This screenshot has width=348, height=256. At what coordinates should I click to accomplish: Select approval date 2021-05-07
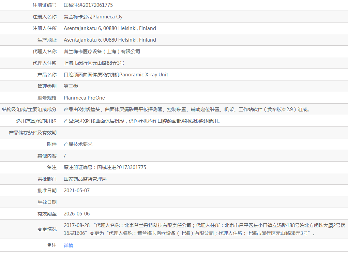(x=77, y=191)
